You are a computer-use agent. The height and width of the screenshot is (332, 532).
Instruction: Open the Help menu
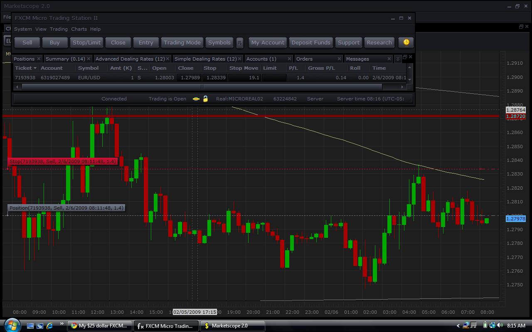coord(95,29)
